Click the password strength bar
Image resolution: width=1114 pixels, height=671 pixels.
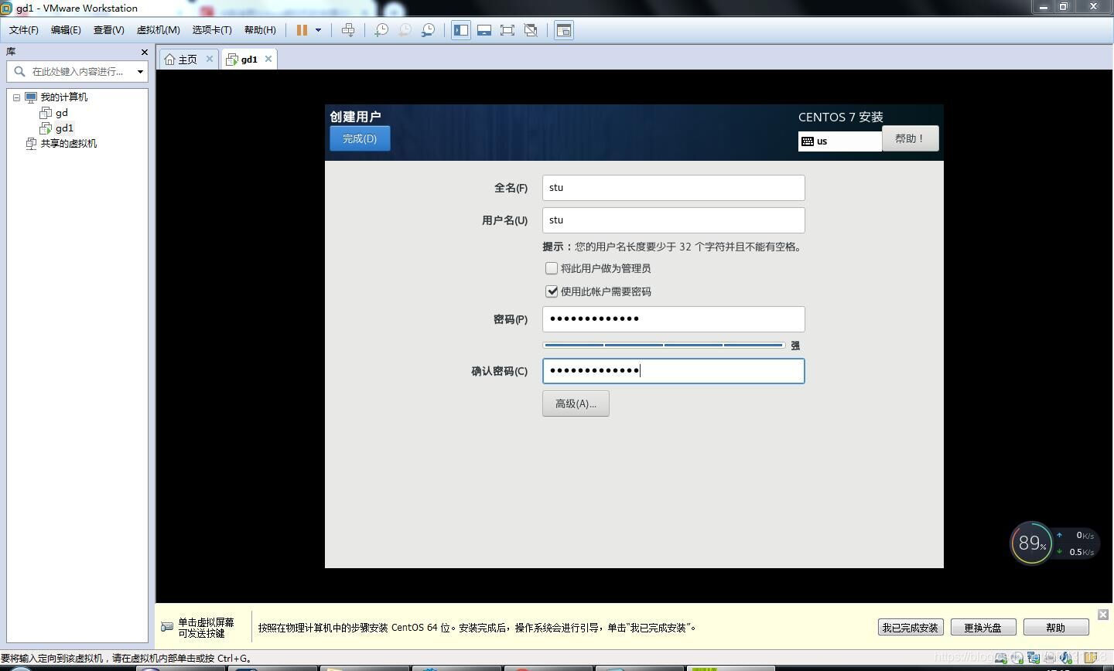click(x=664, y=346)
